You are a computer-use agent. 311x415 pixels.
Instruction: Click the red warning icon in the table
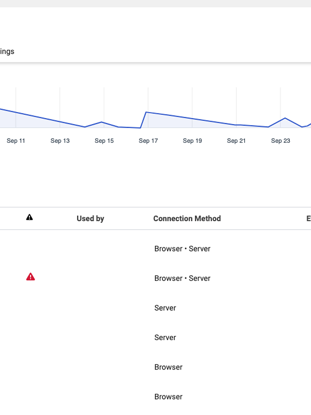(30, 277)
